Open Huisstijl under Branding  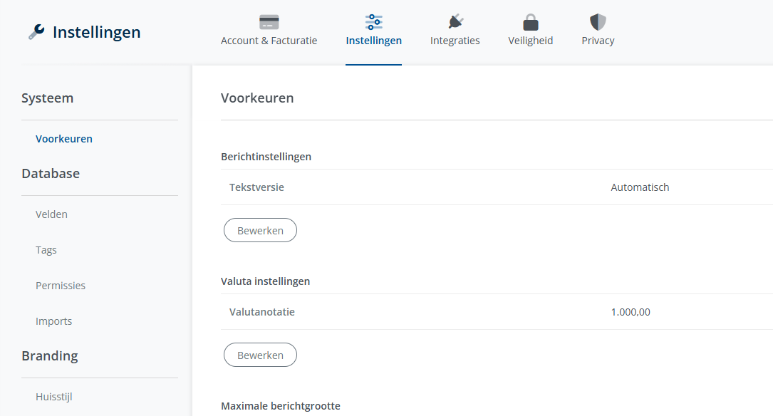click(x=53, y=397)
